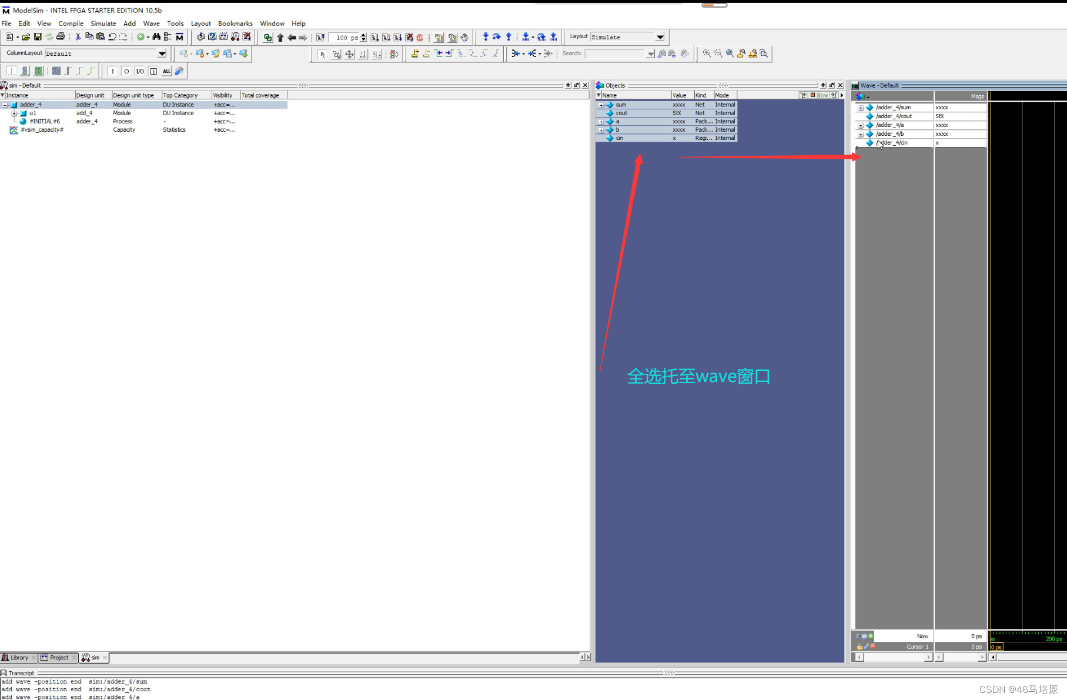1067x700 pixels.
Task: Click the Run simulation icon
Action: [x=374, y=38]
